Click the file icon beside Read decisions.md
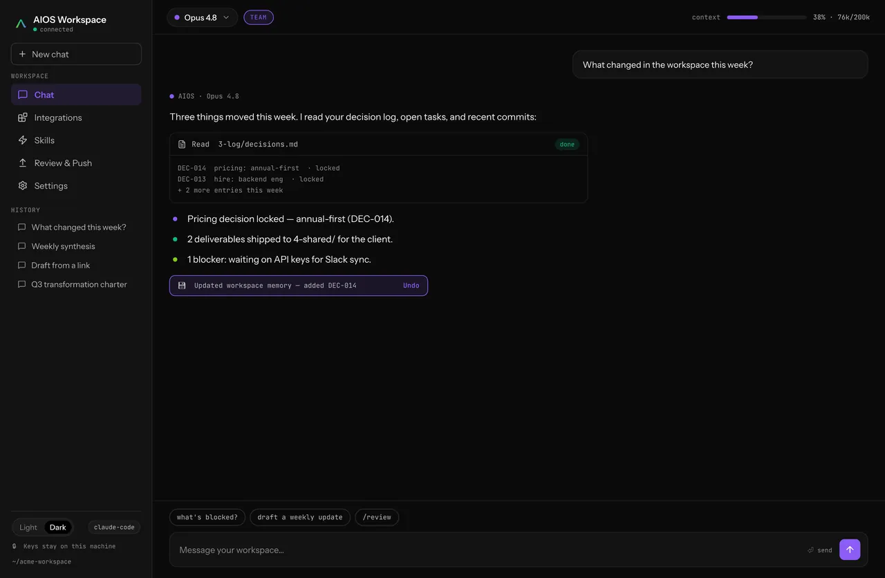This screenshot has width=885, height=578. (182, 144)
